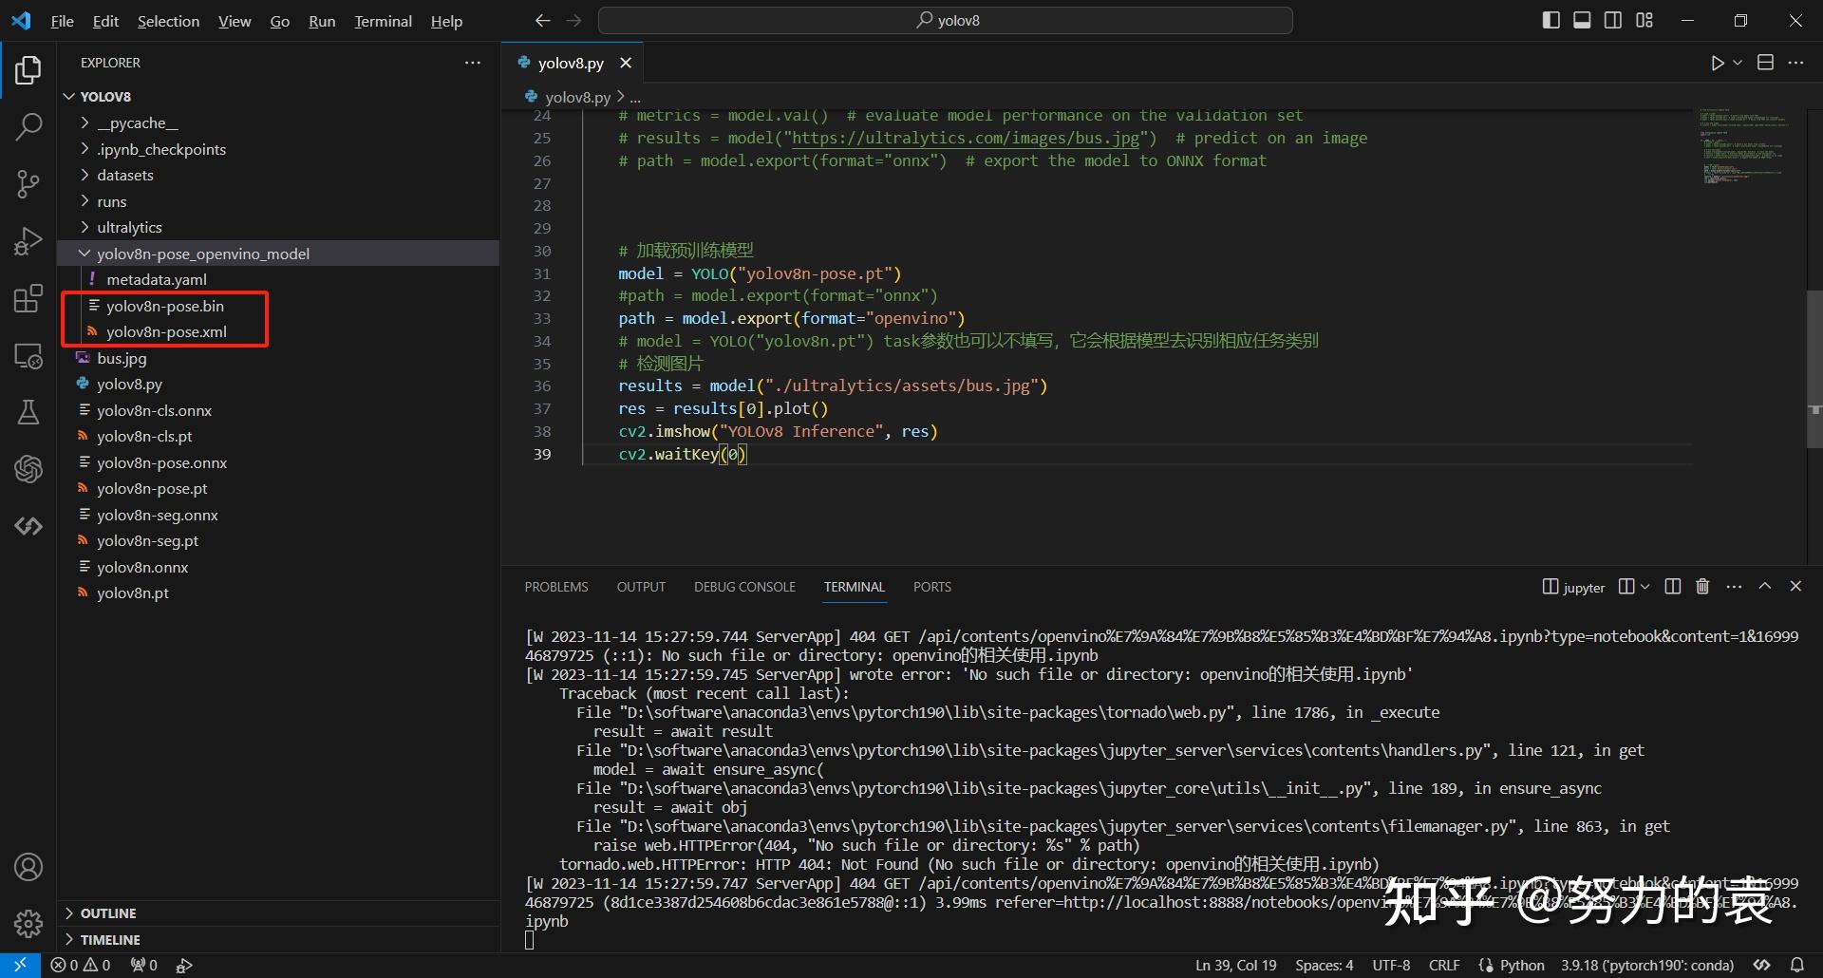The width and height of the screenshot is (1823, 978).
Task: Run Python file play button
Action: 1717,63
